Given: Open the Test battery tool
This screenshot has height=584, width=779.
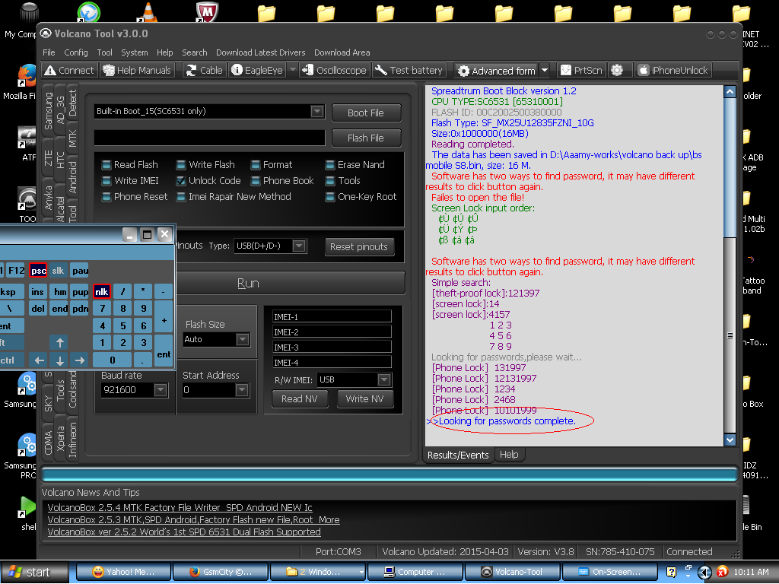Looking at the screenshot, I should (409, 70).
